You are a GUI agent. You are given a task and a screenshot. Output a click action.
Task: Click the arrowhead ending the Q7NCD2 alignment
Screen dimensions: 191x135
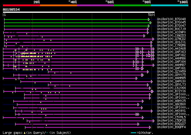pos(153,39)
